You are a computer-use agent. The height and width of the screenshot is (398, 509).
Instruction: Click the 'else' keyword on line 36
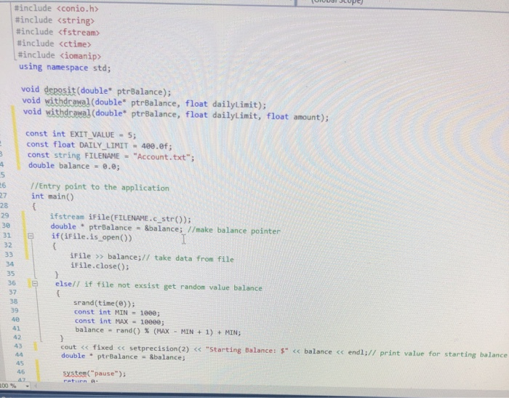(63, 284)
